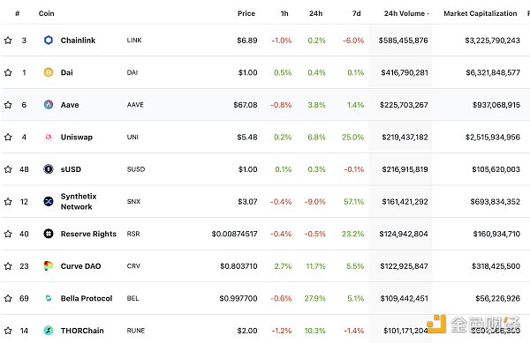This screenshot has height=343, width=530.
Task: Click the THORChain green logo icon
Action: (x=49, y=331)
